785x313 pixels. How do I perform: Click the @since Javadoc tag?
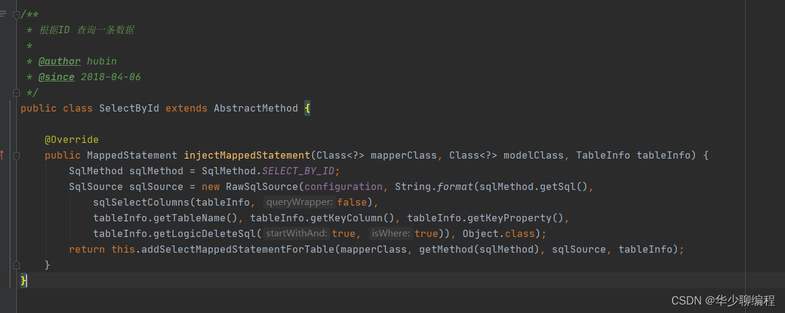tap(56, 77)
